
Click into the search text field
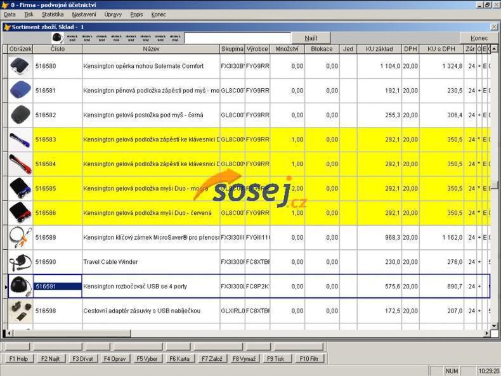point(237,38)
